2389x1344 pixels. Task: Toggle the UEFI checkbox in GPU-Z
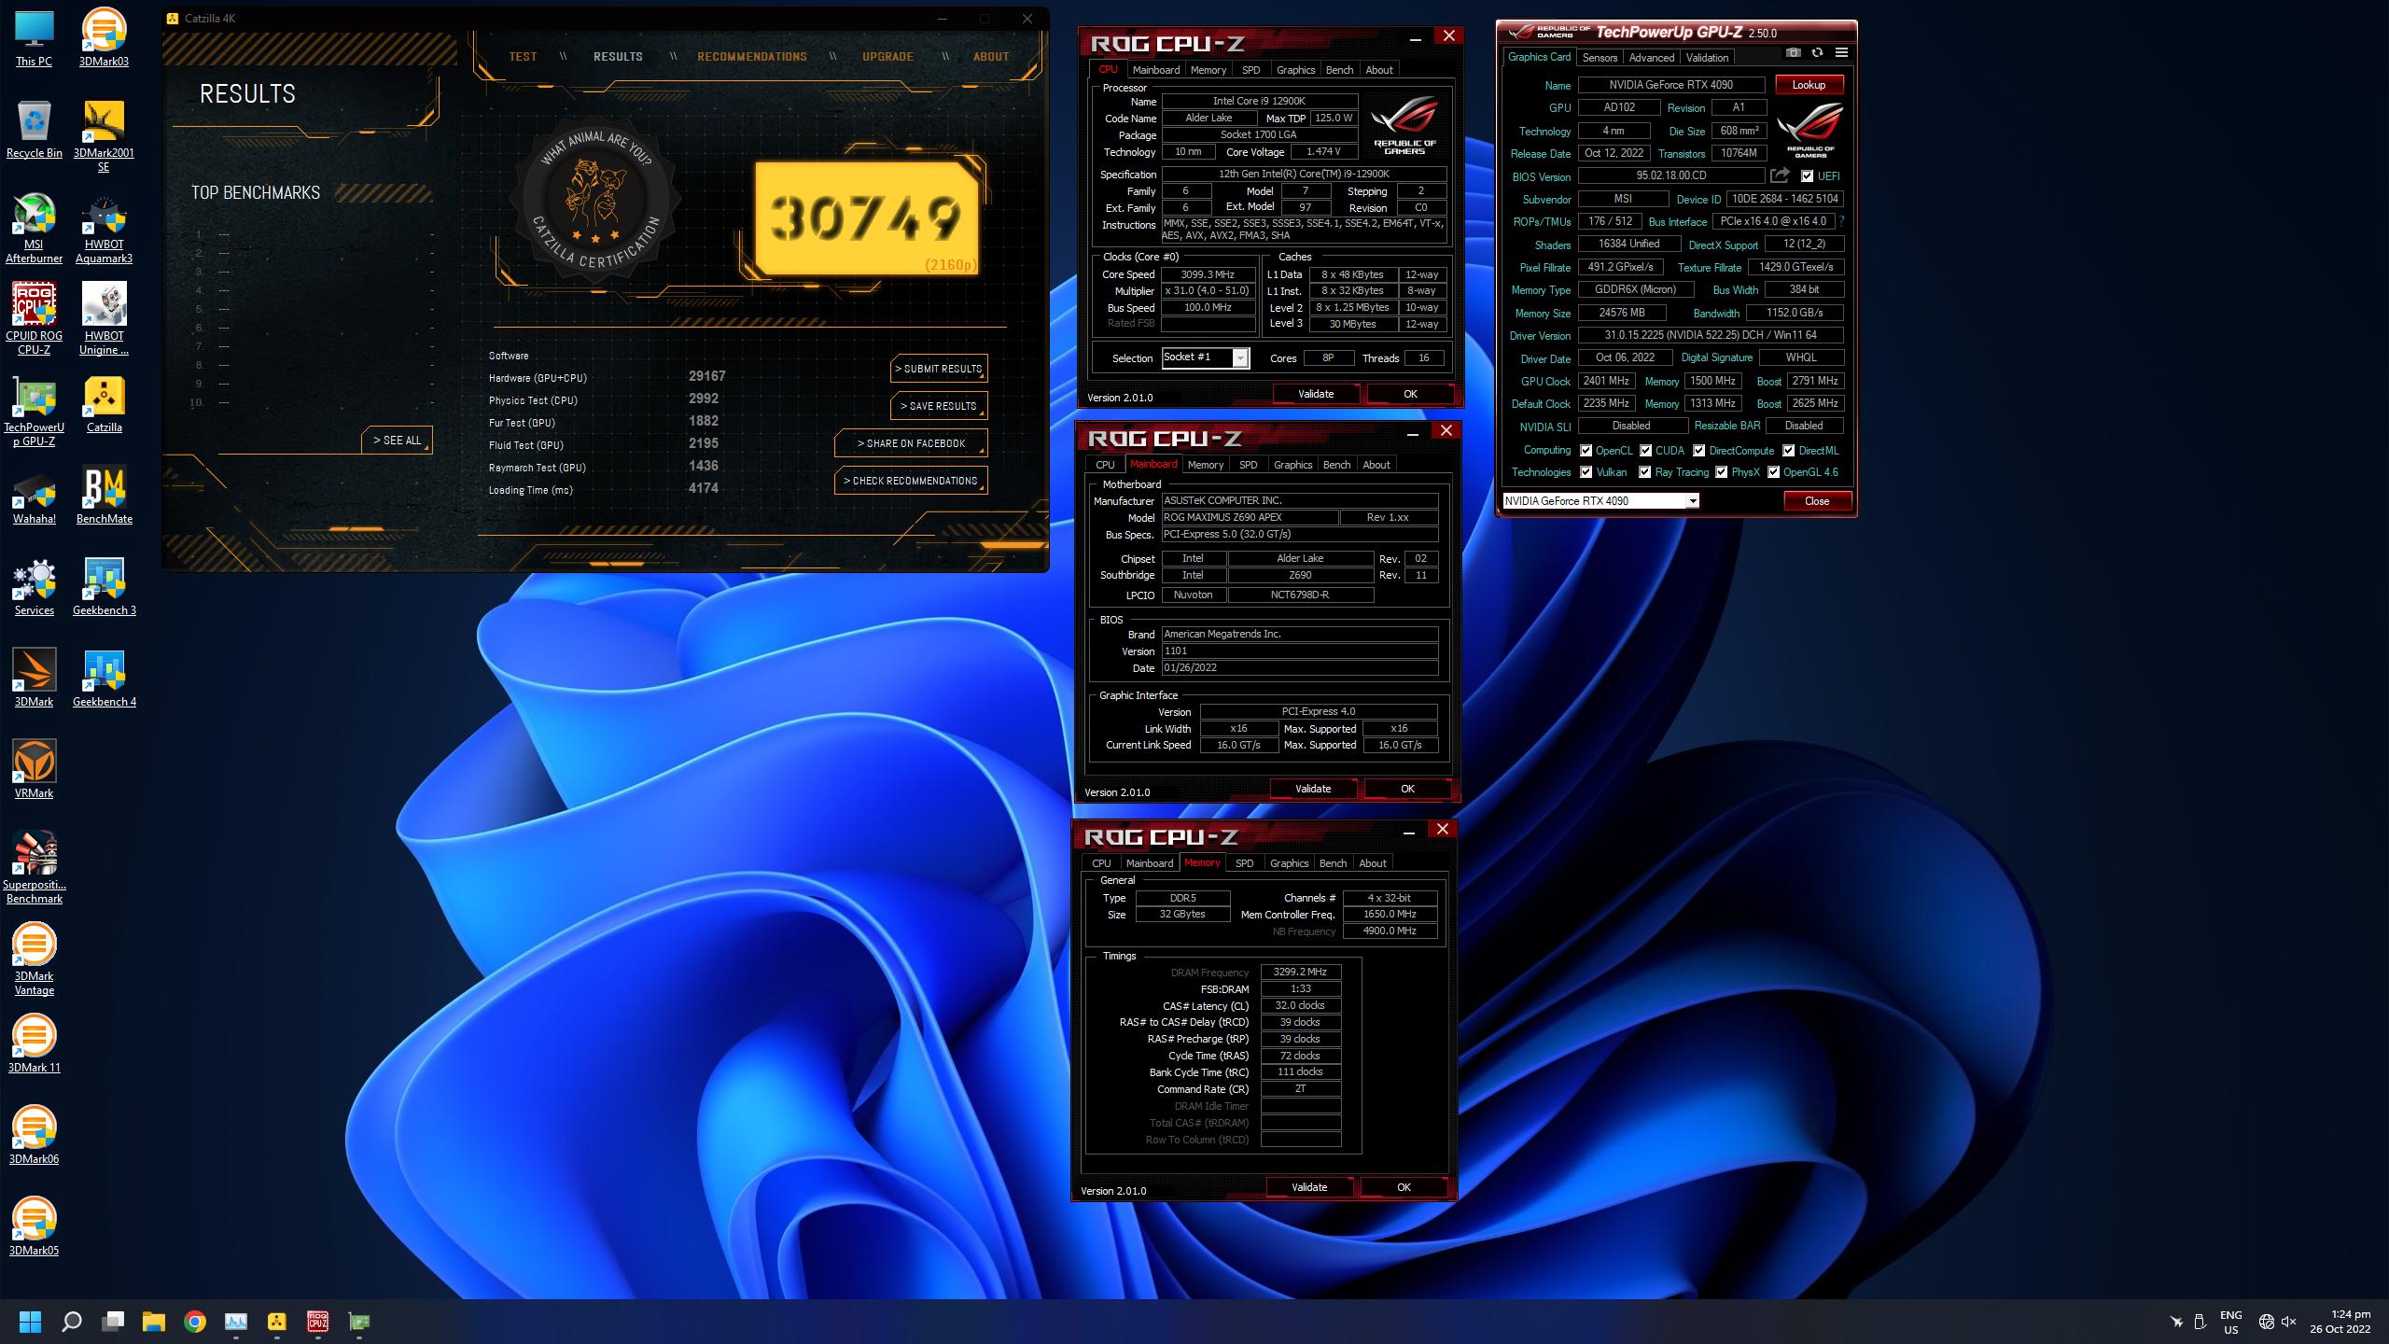click(x=1808, y=176)
